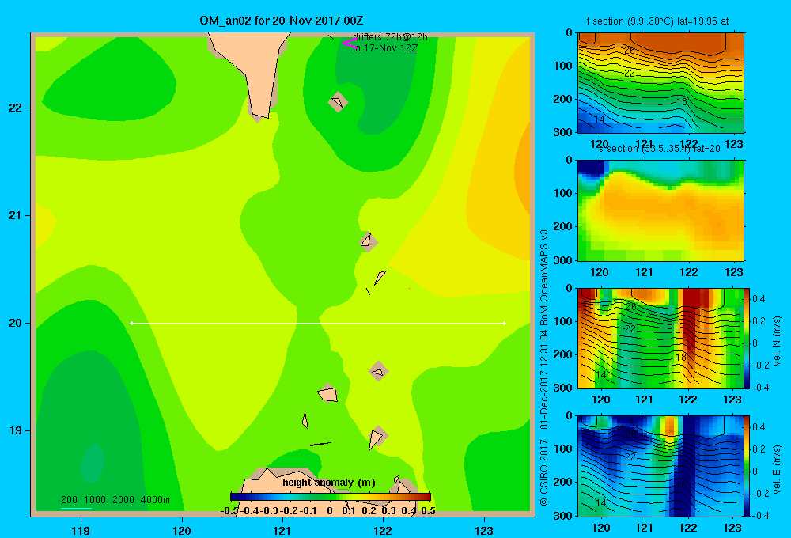Open the eastward velocity section panel
This screenshot has height=538, width=791.
pyautogui.click(x=660, y=466)
